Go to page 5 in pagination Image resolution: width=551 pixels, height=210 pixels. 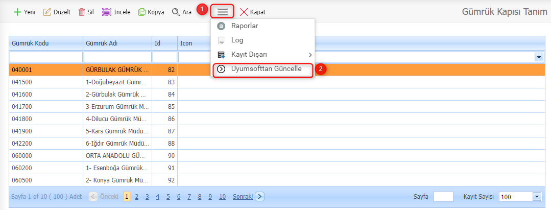[x=169, y=197]
